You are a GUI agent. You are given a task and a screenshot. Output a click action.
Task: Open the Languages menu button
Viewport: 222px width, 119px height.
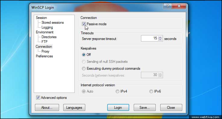(x=74, y=108)
